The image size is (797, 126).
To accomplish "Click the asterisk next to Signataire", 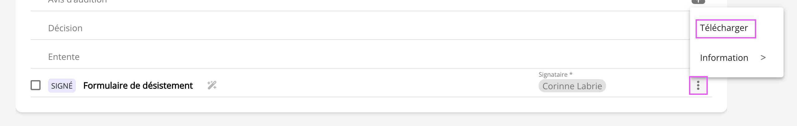I will pos(571,74).
